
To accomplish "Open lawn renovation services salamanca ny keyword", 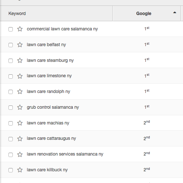I will pos(65,154).
